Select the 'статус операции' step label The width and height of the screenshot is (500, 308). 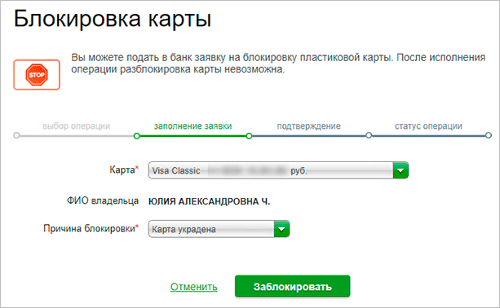pos(428,126)
